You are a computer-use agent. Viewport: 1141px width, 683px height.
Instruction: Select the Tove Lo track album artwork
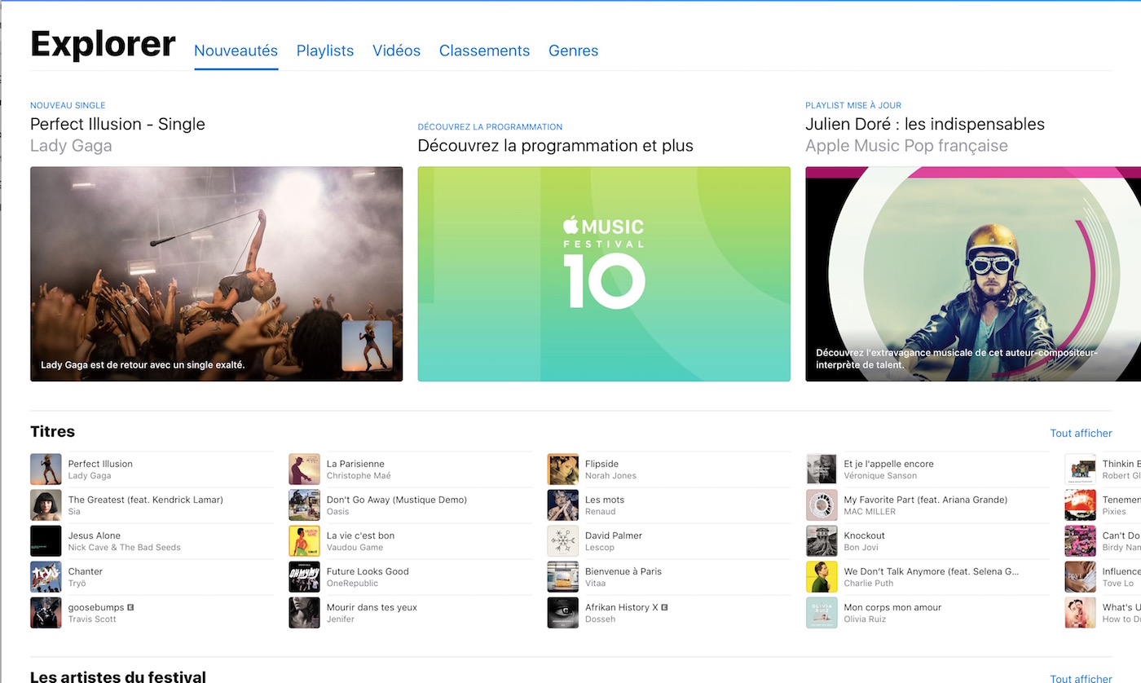coord(1080,577)
